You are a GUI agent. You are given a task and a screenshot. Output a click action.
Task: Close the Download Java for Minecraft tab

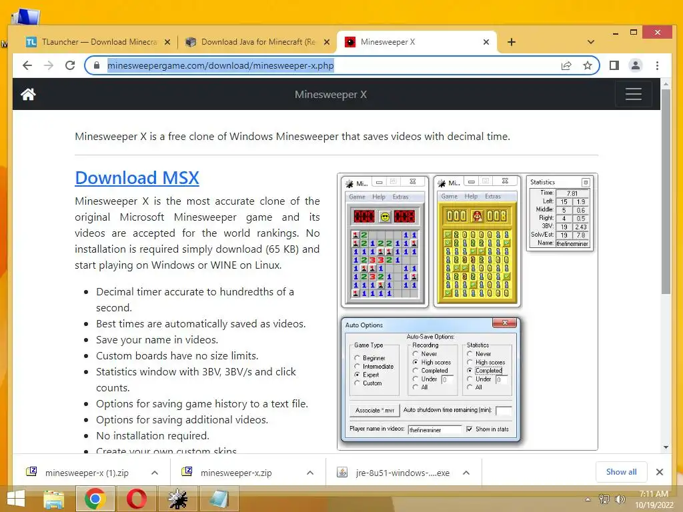coord(327,42)
